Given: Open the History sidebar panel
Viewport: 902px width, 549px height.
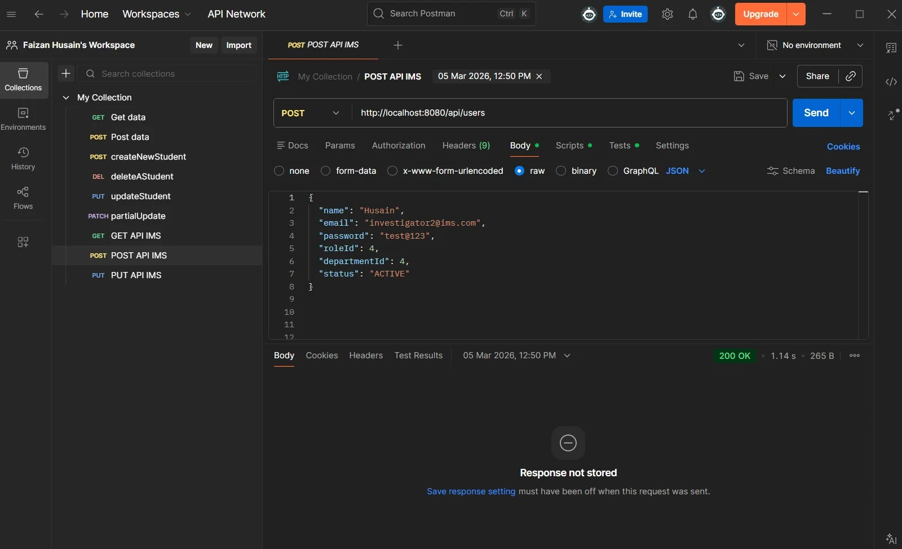Looking at the screenshot, I should [x=23, y=159].
